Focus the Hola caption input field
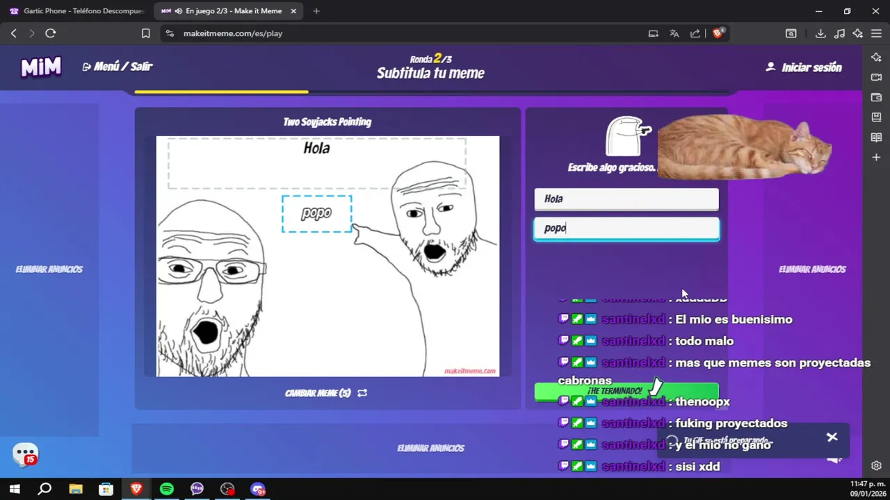 (x=626, y=199)
